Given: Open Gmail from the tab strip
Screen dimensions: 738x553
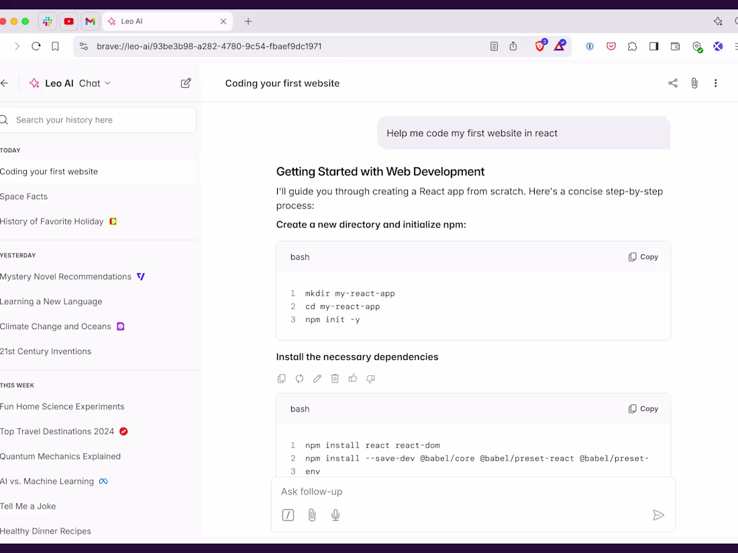Looking at the screenshot, I should [90, 21].
